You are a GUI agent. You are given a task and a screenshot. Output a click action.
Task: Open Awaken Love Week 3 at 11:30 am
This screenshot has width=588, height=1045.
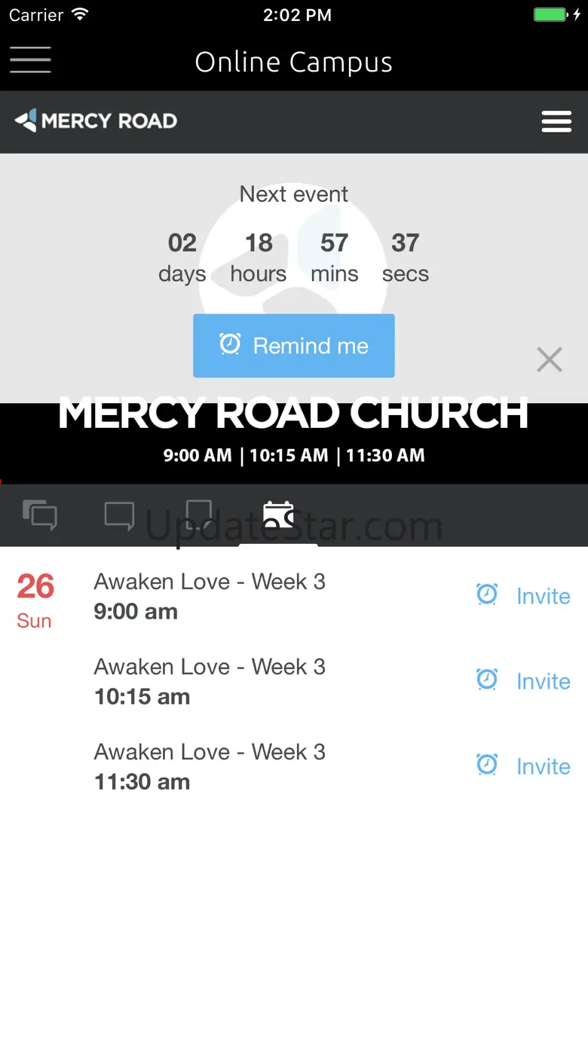[210, 765]
